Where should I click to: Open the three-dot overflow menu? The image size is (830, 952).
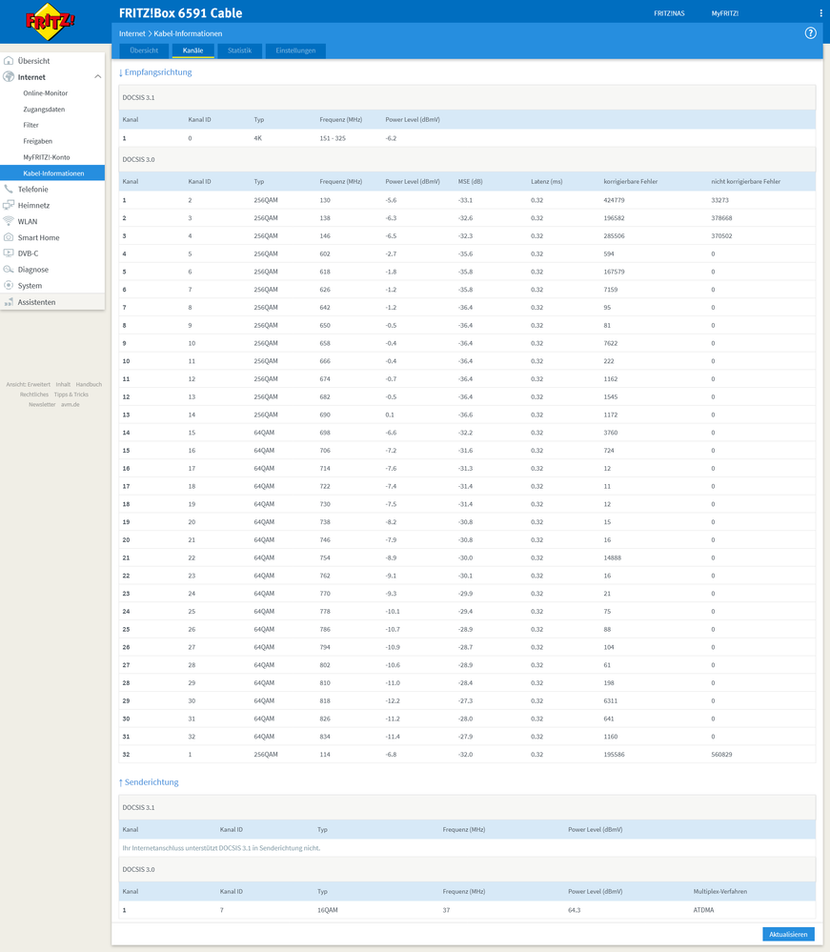821,11
